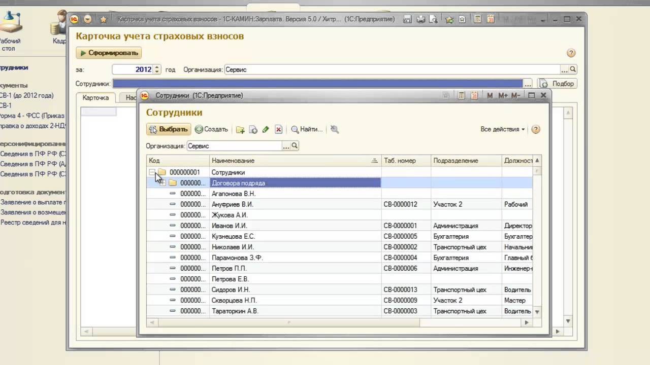
Task: Click the cancel search icon in the Сотрудники toolbar
Action: tap(335, 129)
